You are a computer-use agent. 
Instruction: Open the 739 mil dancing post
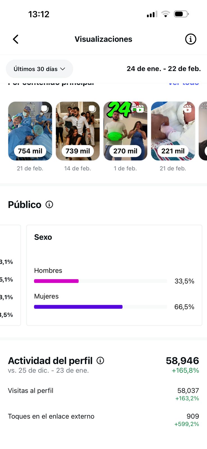(x=78, y=131)
